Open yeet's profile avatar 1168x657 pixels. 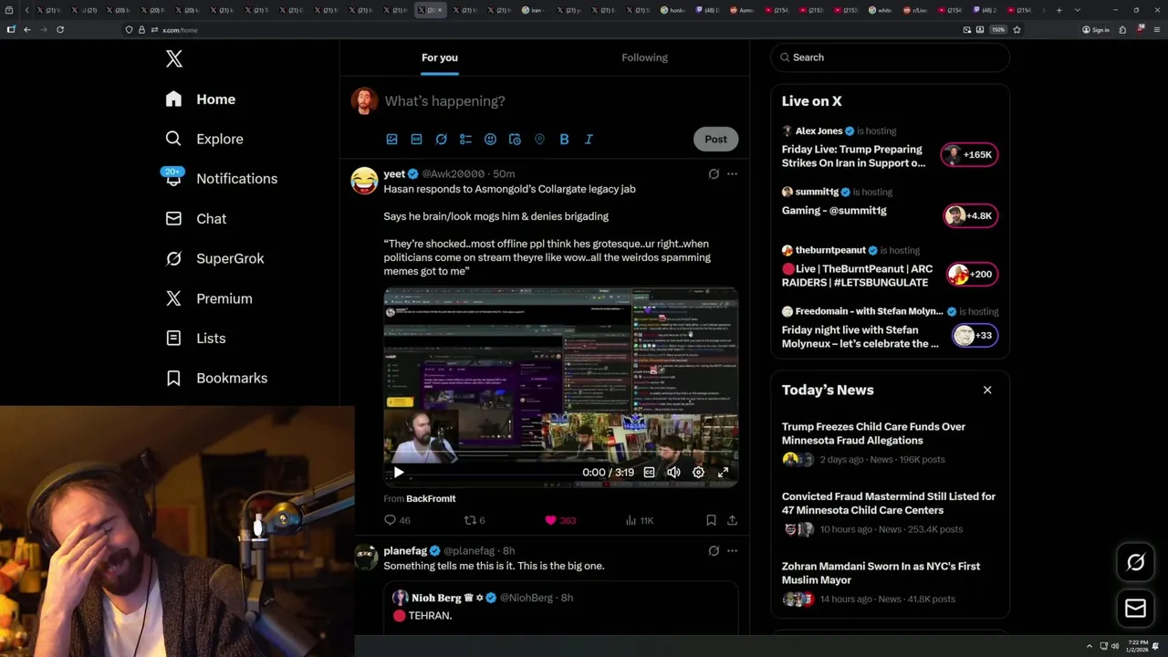365,181
